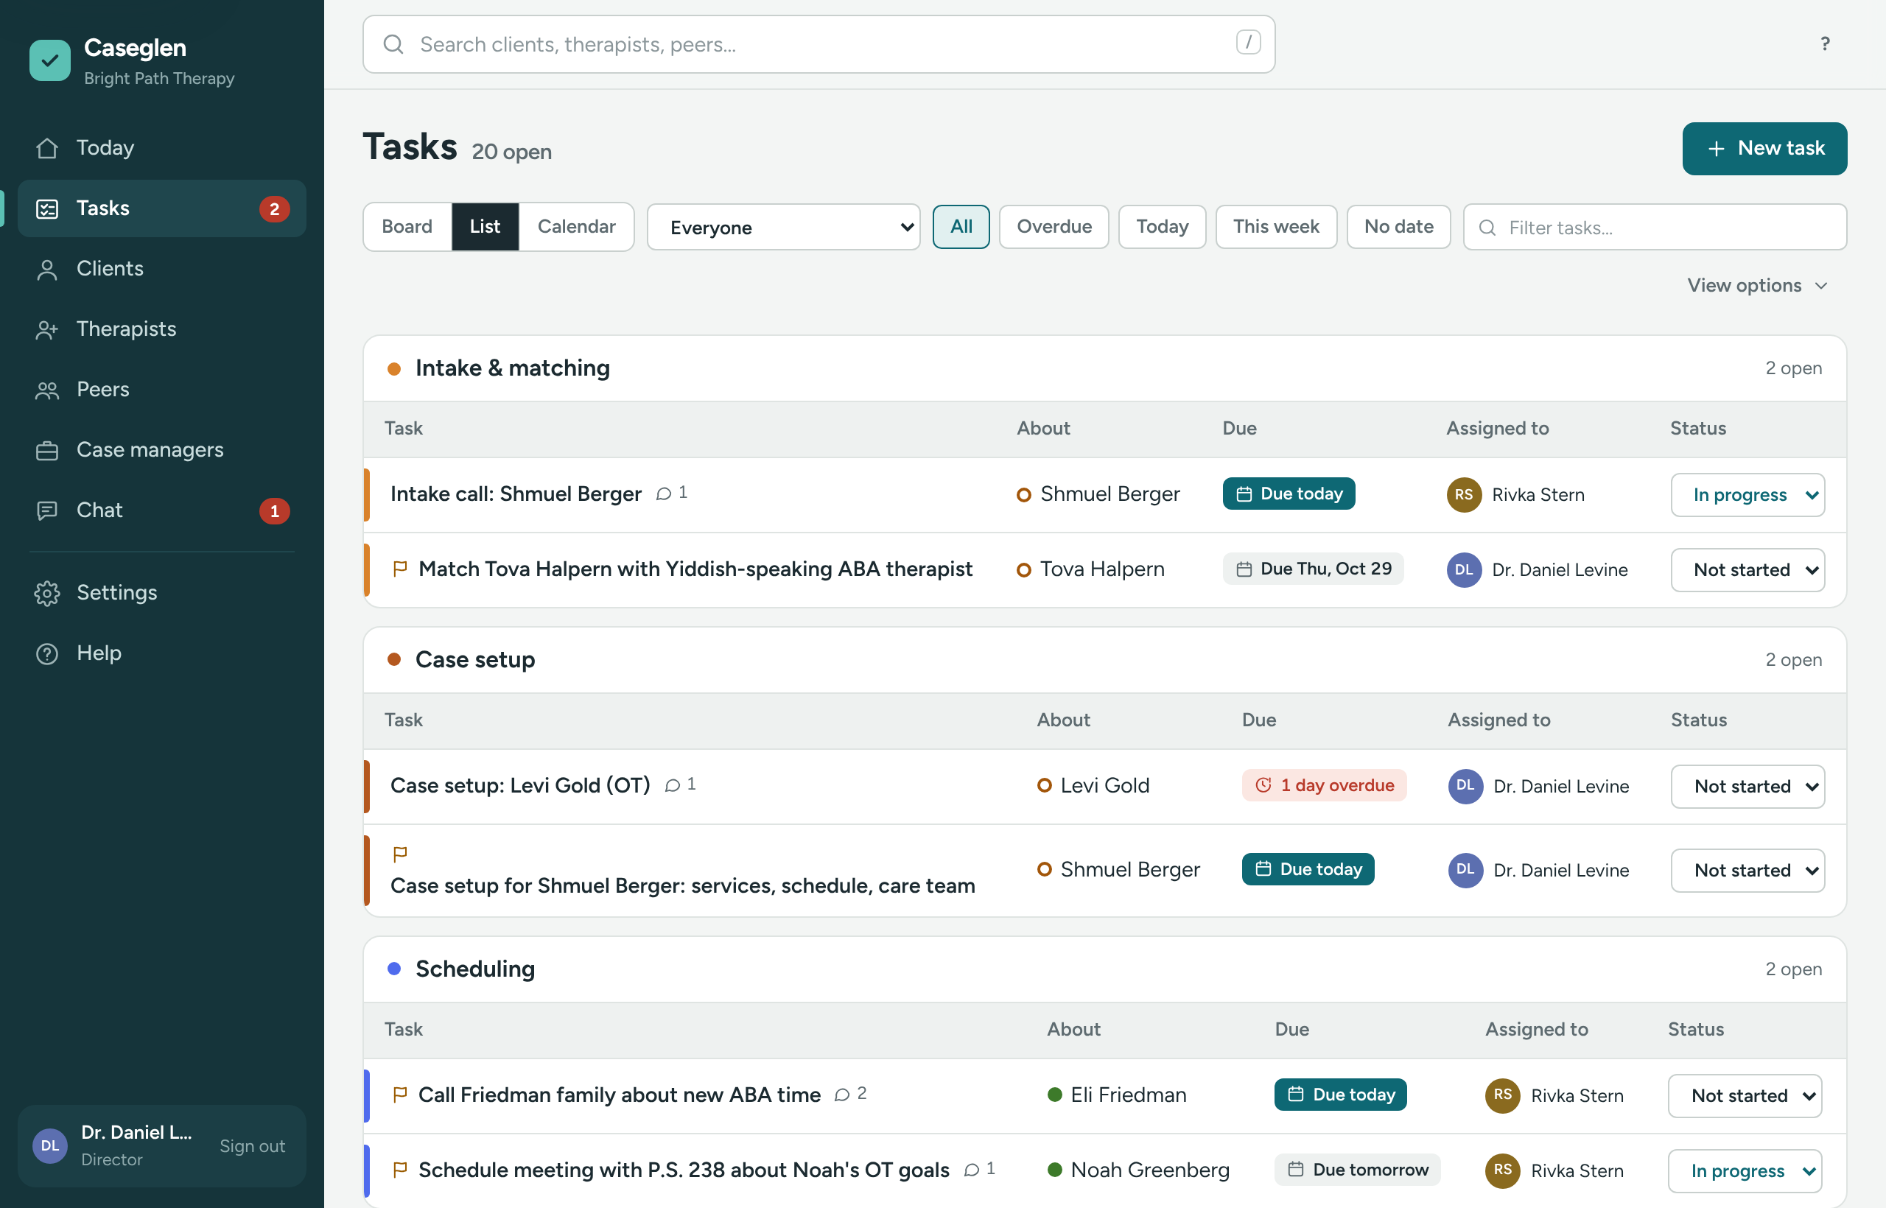The width and height of the screenshot is (1886, 1208).
Task: Click the Tasks badge showing 2
Action: click(x=275, y=209)
